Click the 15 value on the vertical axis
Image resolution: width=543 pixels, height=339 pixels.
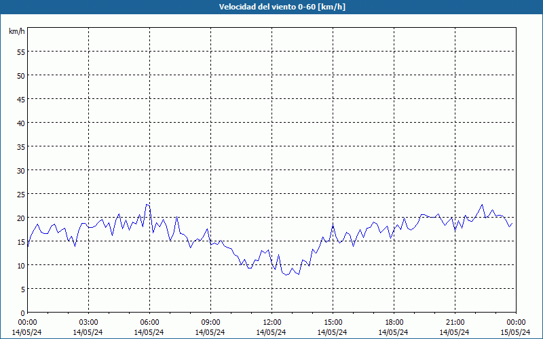(21, 242)
